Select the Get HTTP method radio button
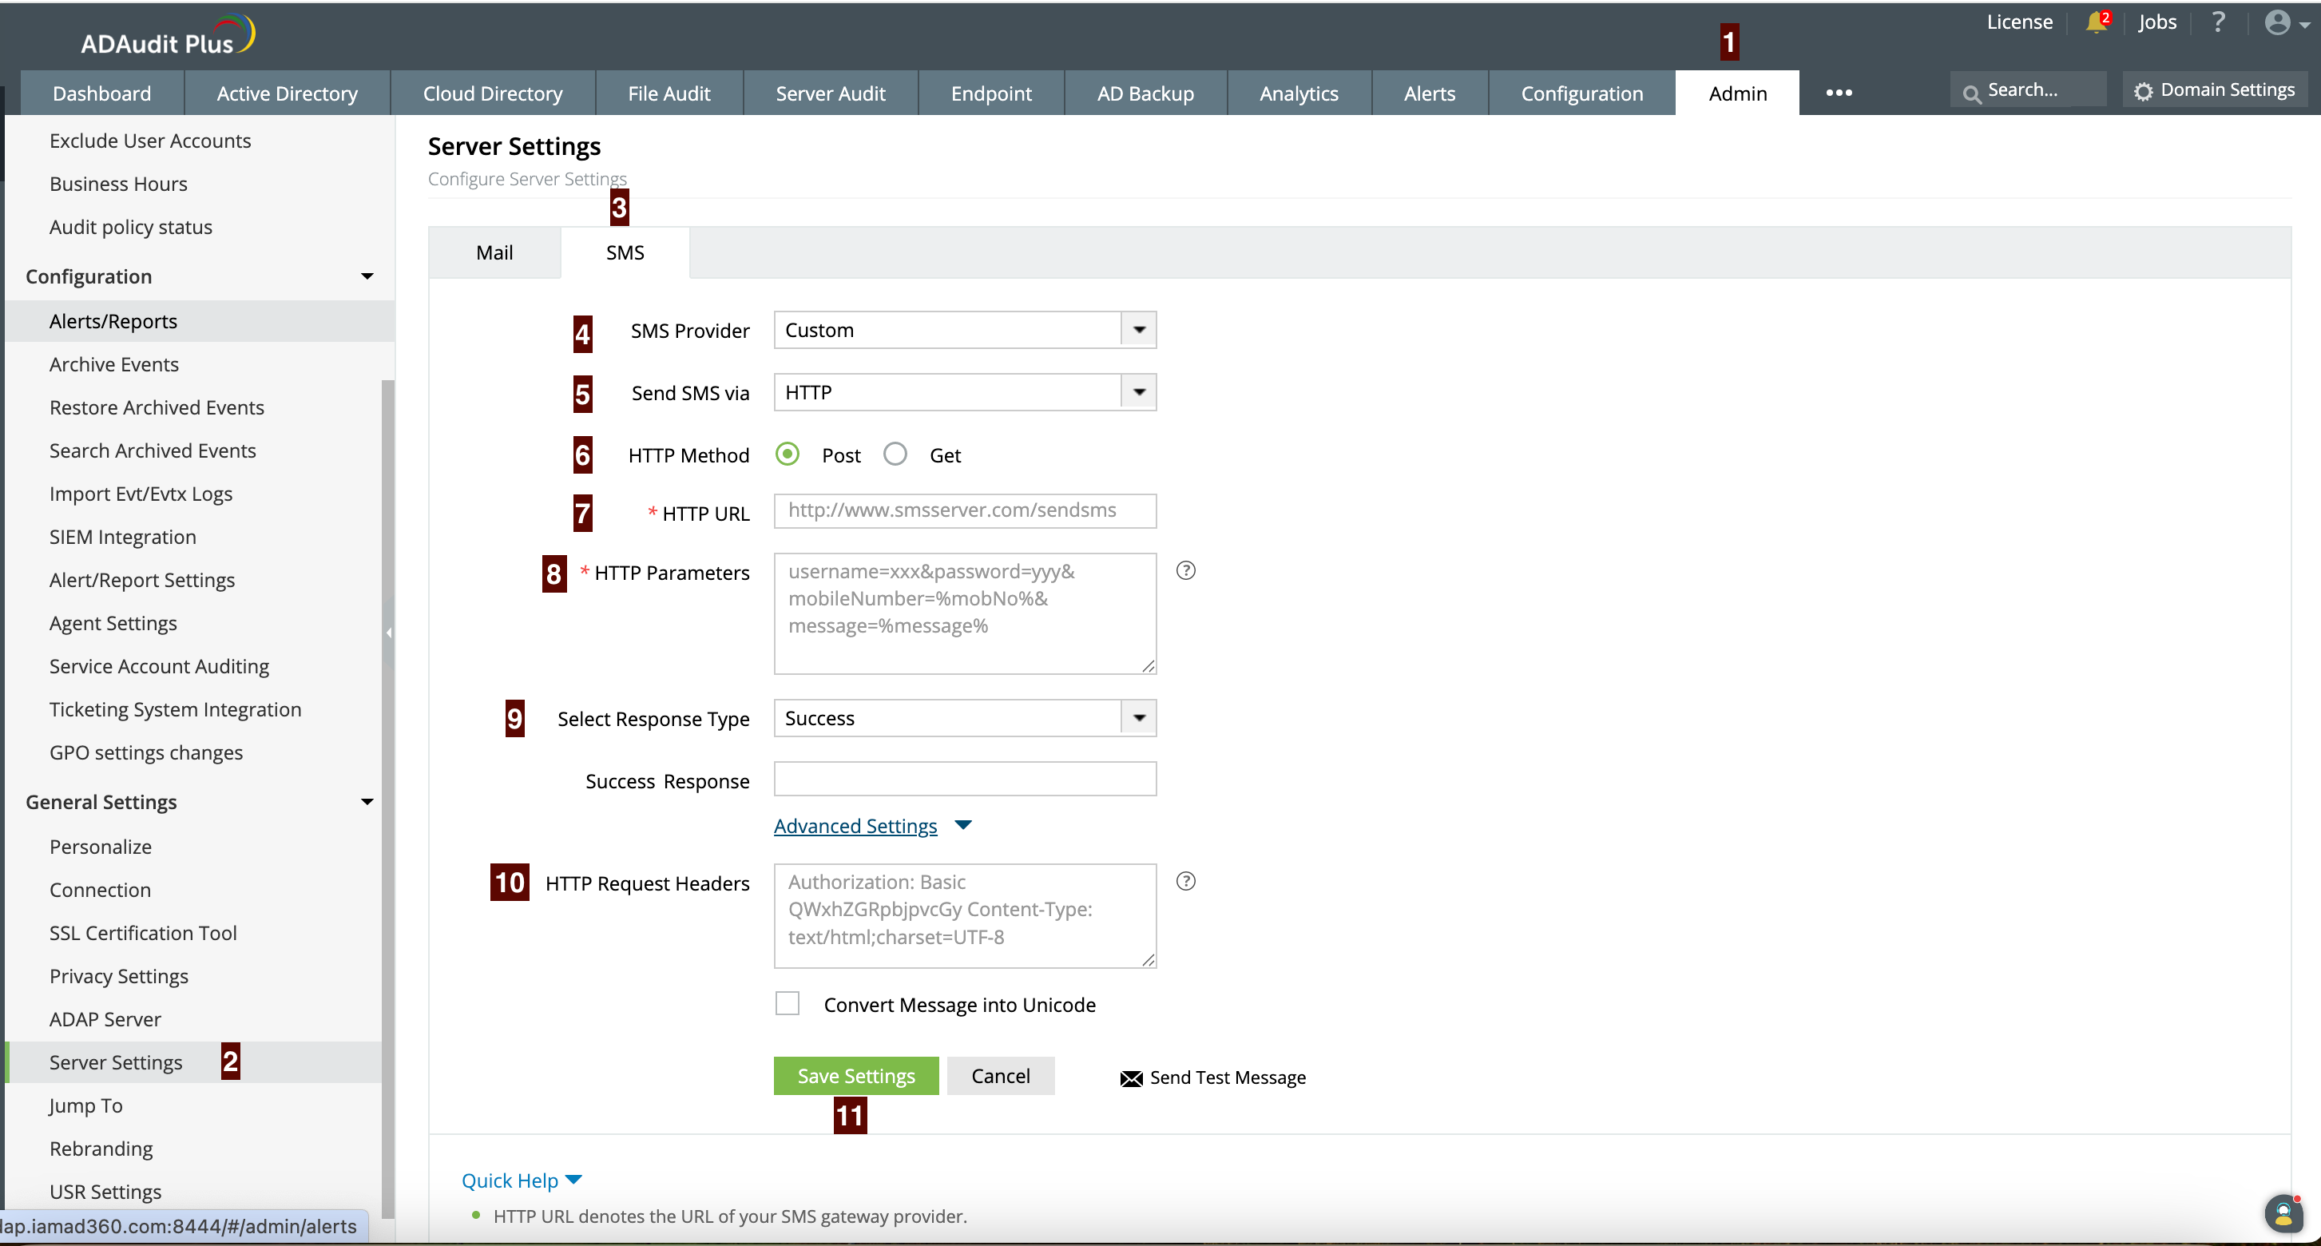2321x1246 pixels. point(895,454)
